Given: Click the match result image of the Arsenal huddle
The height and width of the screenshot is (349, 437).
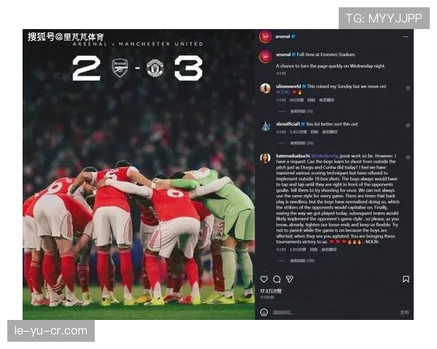Looking at the screenshot, I should [x=139, y=174].
